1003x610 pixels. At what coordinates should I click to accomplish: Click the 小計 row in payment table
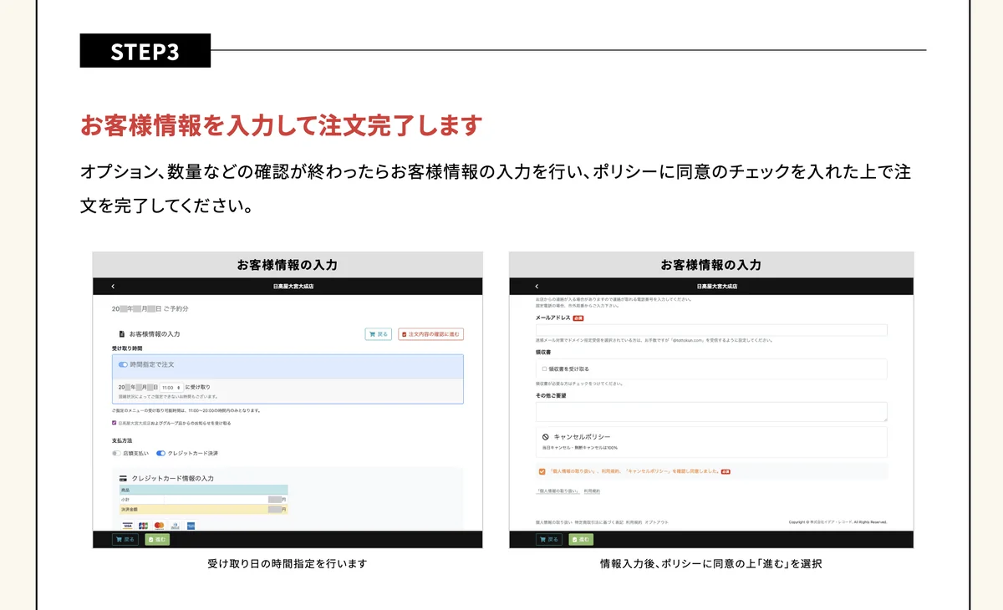203,499
